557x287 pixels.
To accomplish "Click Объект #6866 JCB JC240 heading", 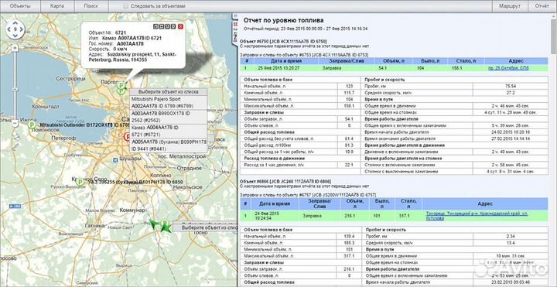I will pos(285,181).
